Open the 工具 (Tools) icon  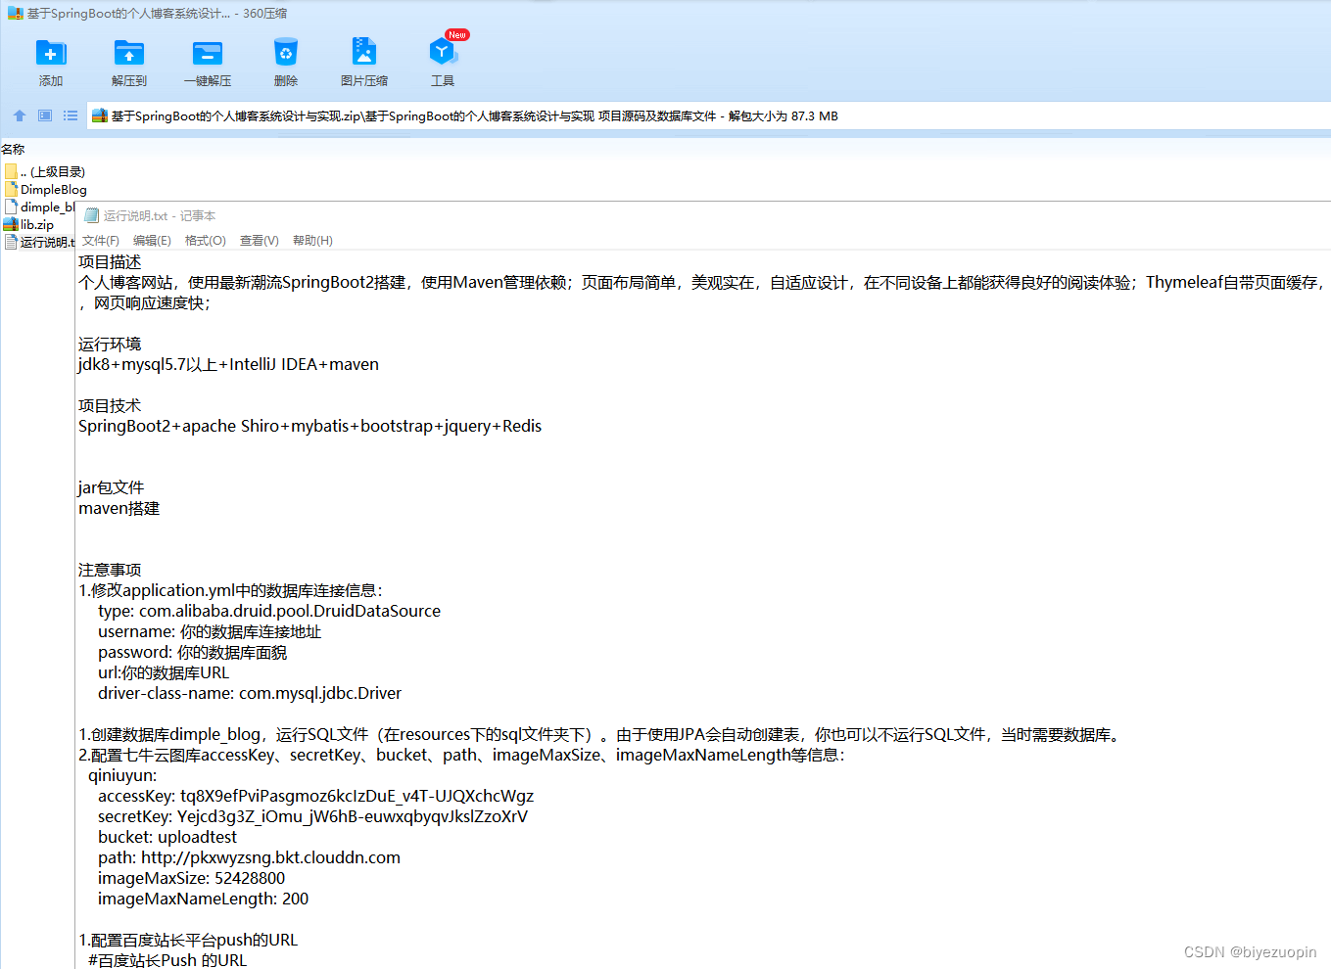pyautogui.click(x=442, y=53)
